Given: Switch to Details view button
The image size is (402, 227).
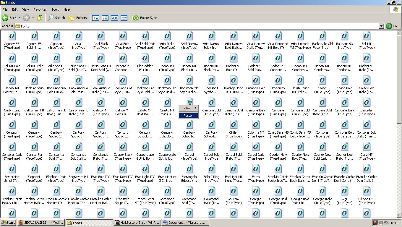Looking at the screenshot, I should coord(124,18).
